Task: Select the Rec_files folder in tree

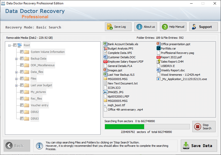Action: (x=36, y=99)
